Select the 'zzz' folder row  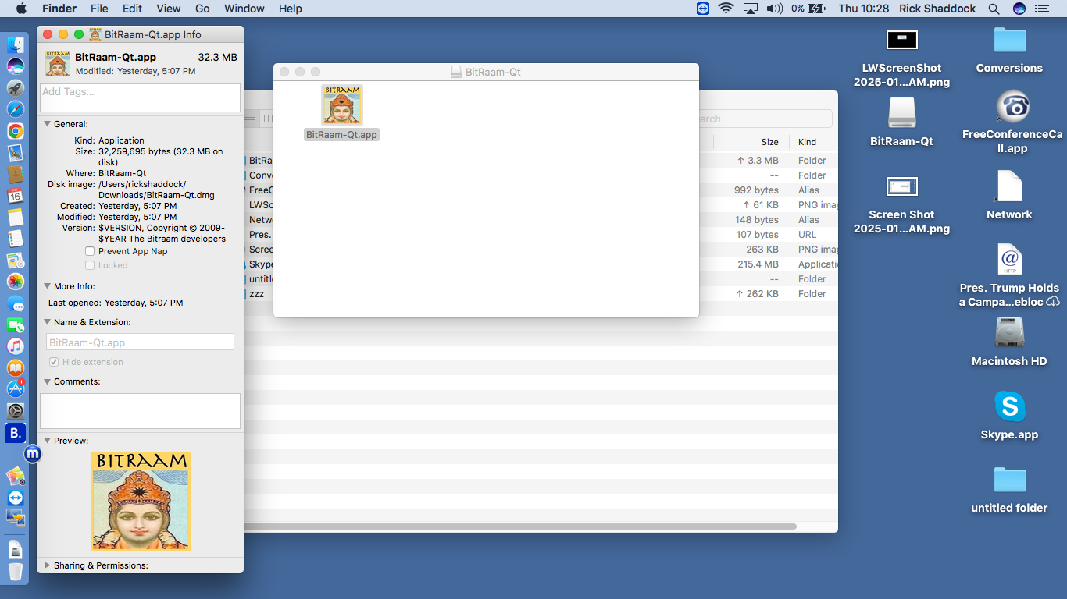pos(541,294)
